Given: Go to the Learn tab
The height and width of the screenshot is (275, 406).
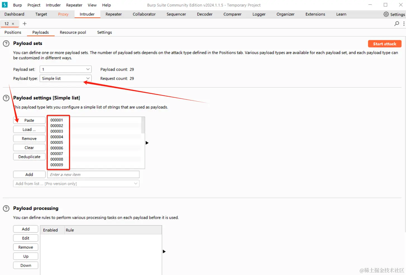Looking at the screenshot, I should (x=341, y=14).
